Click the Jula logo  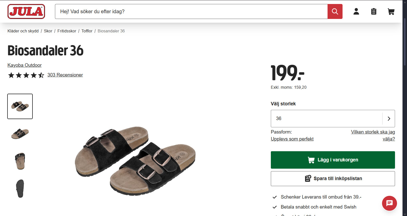[x=26, y=11]
